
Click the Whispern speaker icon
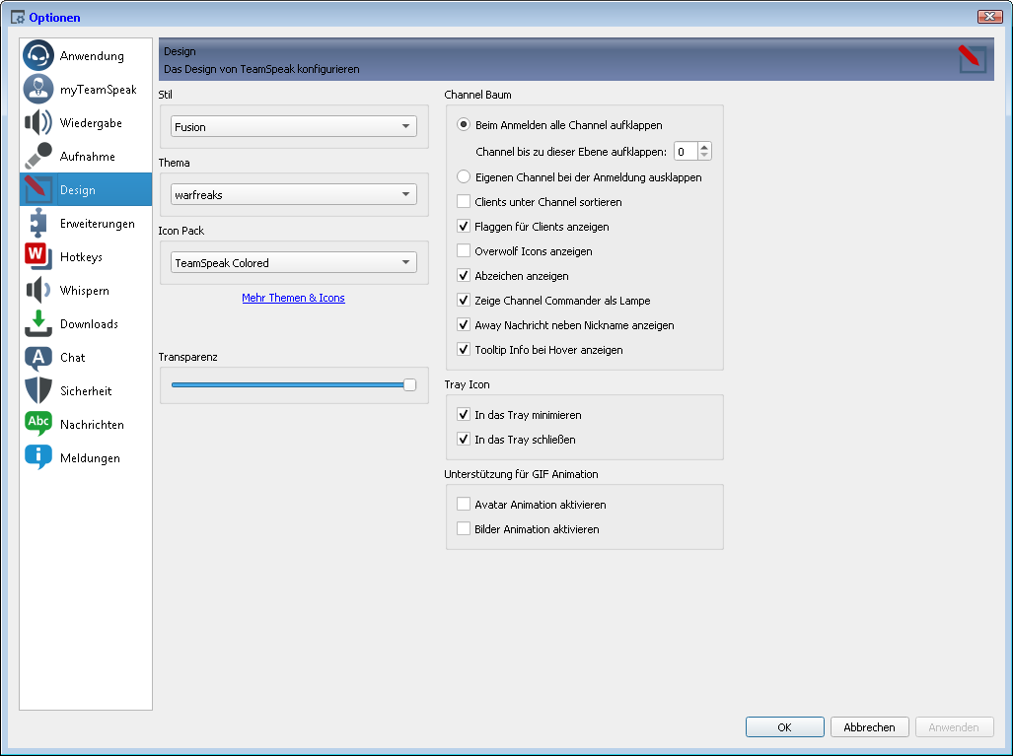click(38, 290)
